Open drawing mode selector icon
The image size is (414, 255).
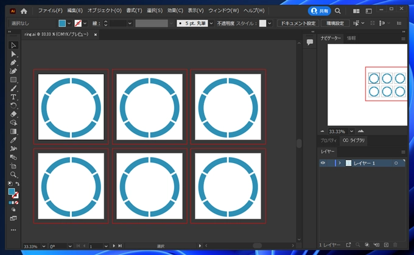[x=13, y=209]
